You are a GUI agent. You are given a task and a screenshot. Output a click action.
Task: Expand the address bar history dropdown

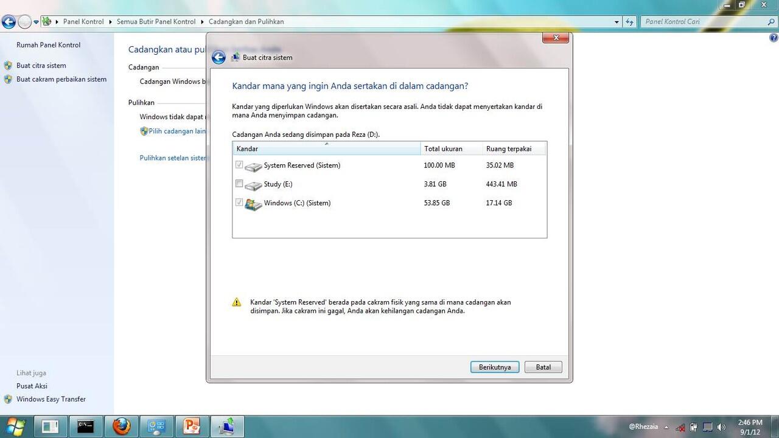point(617,22)
